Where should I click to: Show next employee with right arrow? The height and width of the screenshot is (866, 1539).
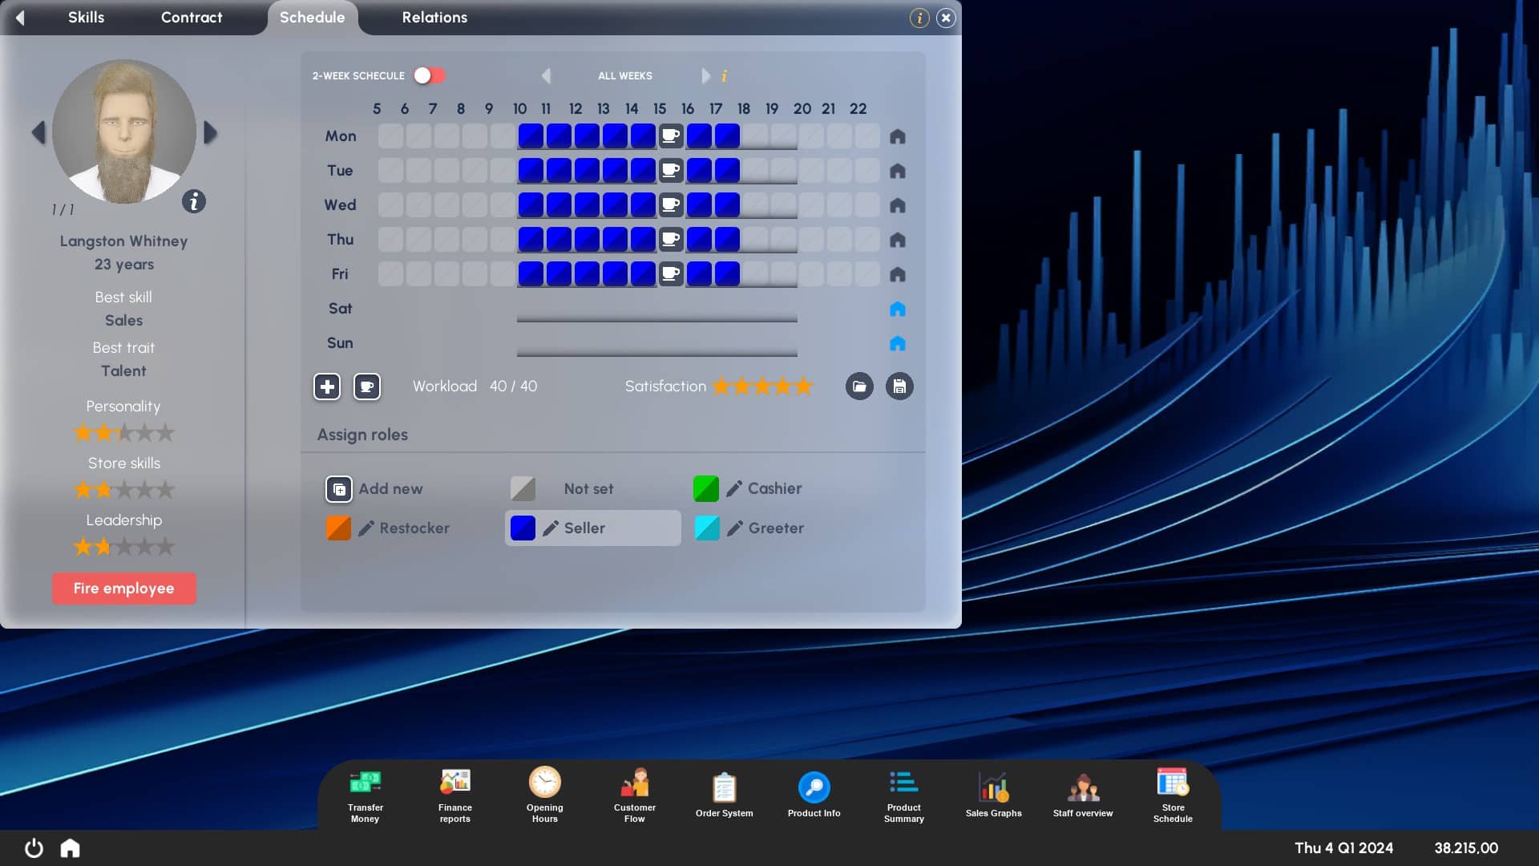210,132
